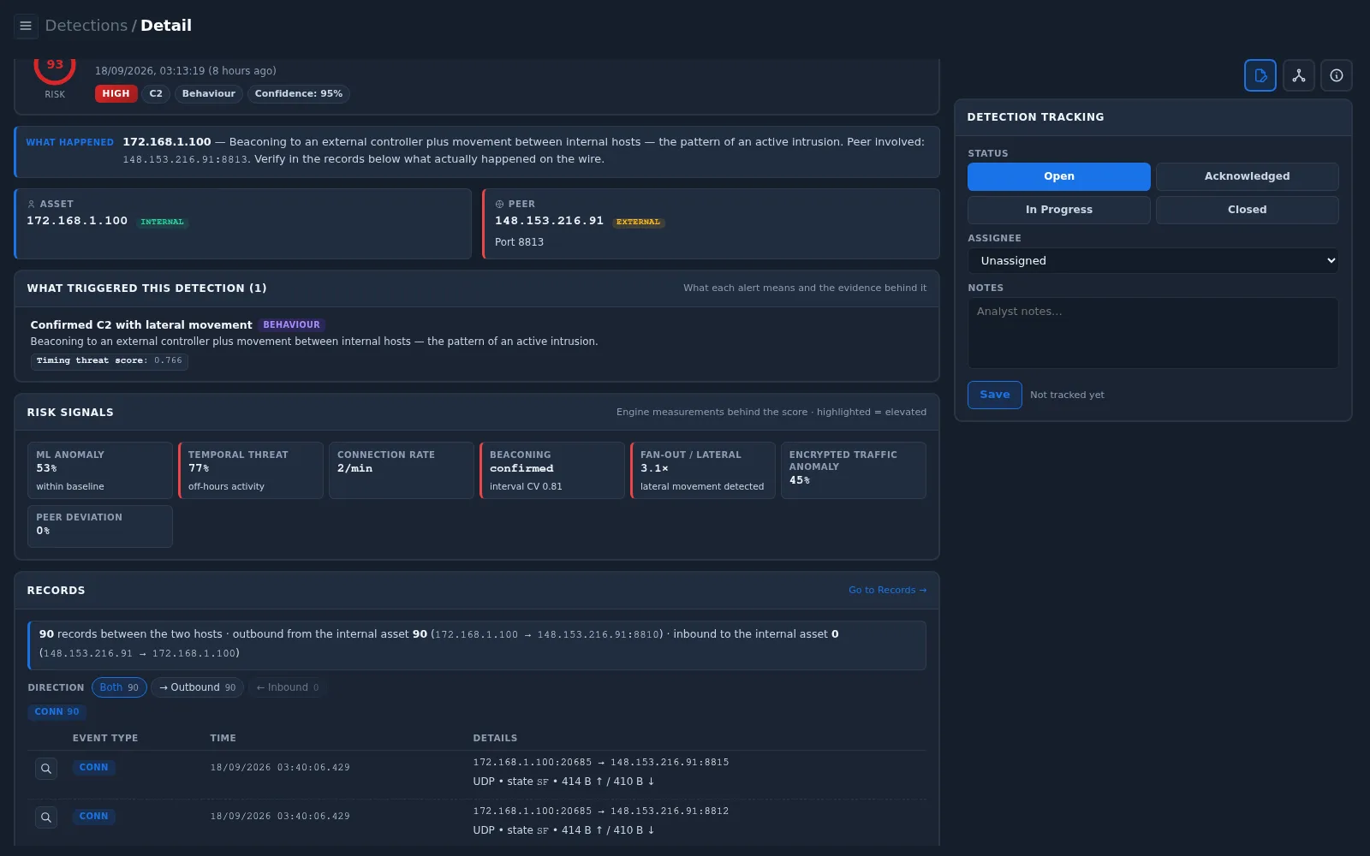
Task: Set status to Closed
Action: pos(1247,210)
